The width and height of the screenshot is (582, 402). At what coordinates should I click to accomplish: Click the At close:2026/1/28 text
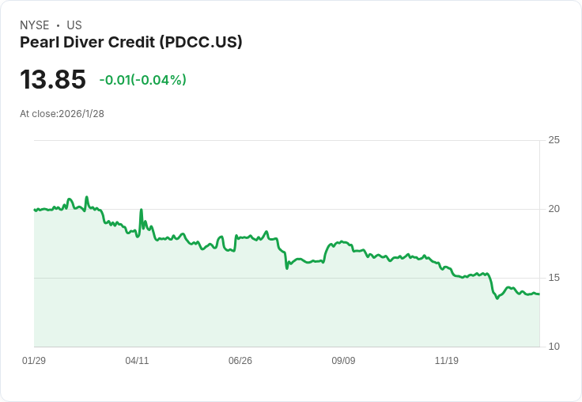(62, 114)
